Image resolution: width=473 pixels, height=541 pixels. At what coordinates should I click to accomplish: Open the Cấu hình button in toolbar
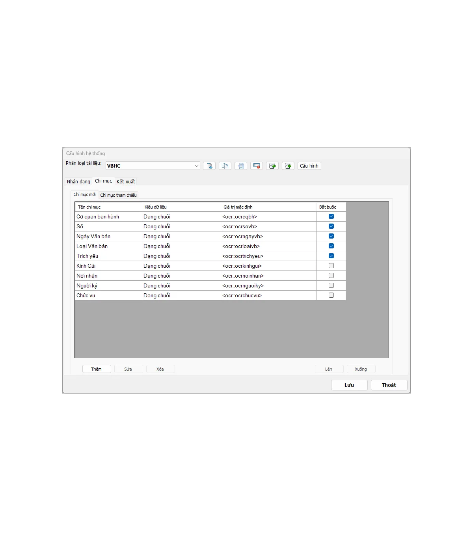click(x=309, y=166)
